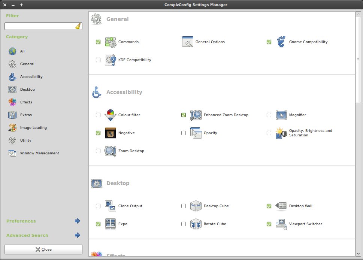Screen dimensions: 363x260
Task: Click the Enhanced Zoom Desktop icon
Action: tap(196, 115)
